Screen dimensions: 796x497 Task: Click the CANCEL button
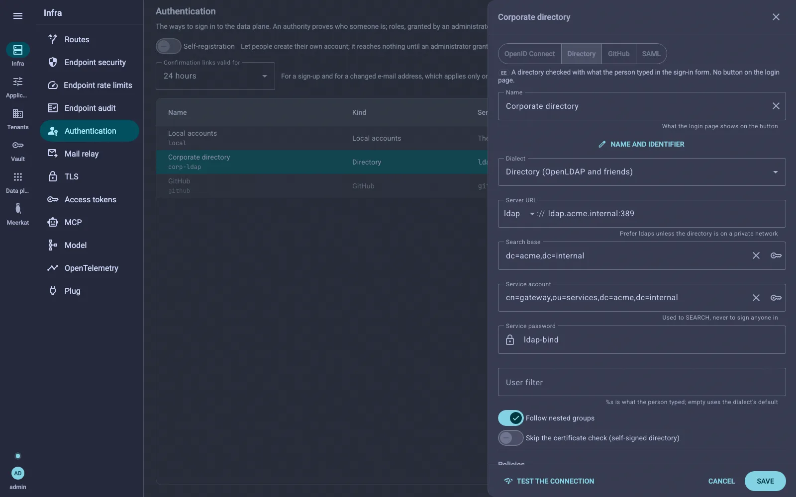click(x=721, y=481)
